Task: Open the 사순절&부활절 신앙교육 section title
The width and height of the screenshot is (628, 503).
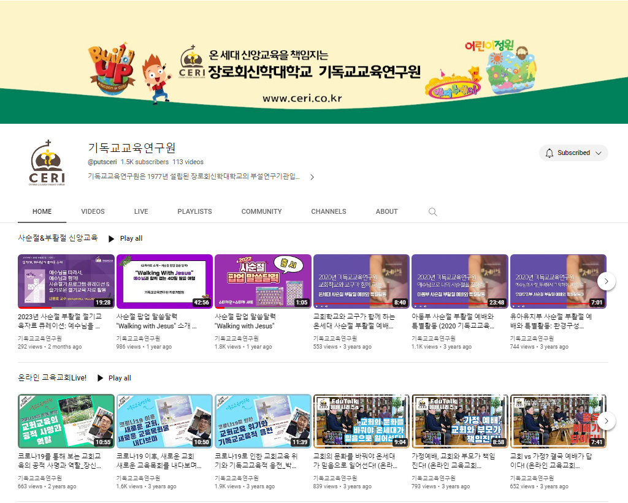Action: (58, 238)
